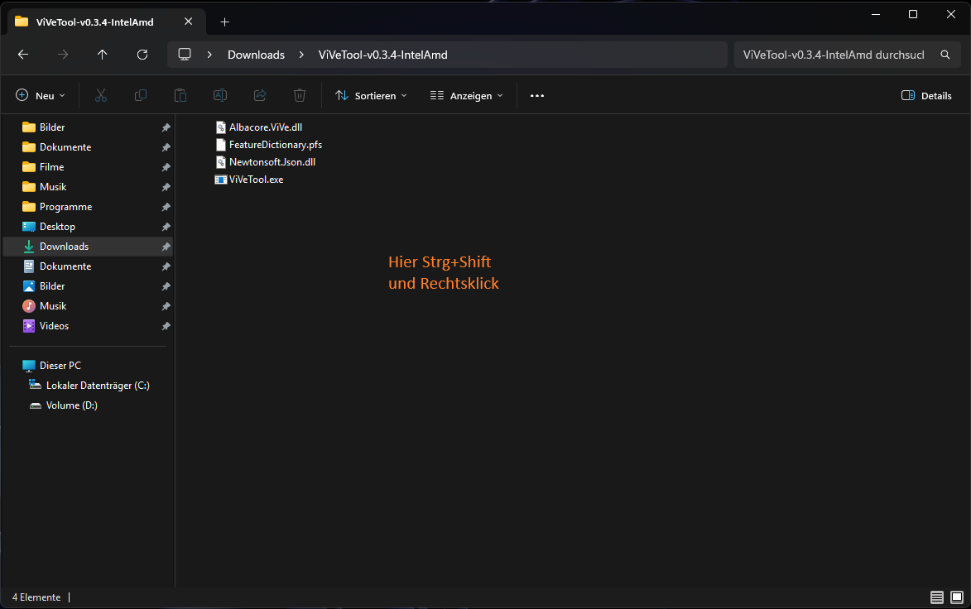
Task: Click the Copy toolbar icon
Action: [x=141, y=95]
